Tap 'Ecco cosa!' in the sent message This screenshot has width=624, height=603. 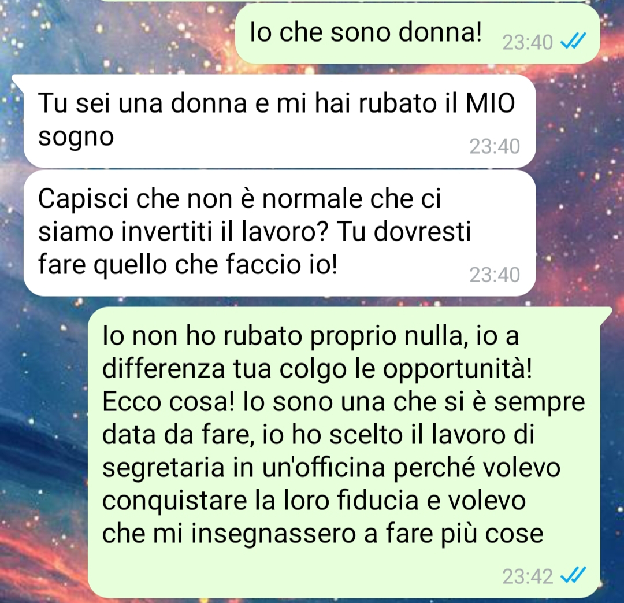pyautogui.click(x=168, y=402)
